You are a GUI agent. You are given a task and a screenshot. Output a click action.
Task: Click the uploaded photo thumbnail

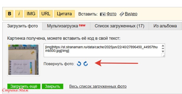pos(23,60)
